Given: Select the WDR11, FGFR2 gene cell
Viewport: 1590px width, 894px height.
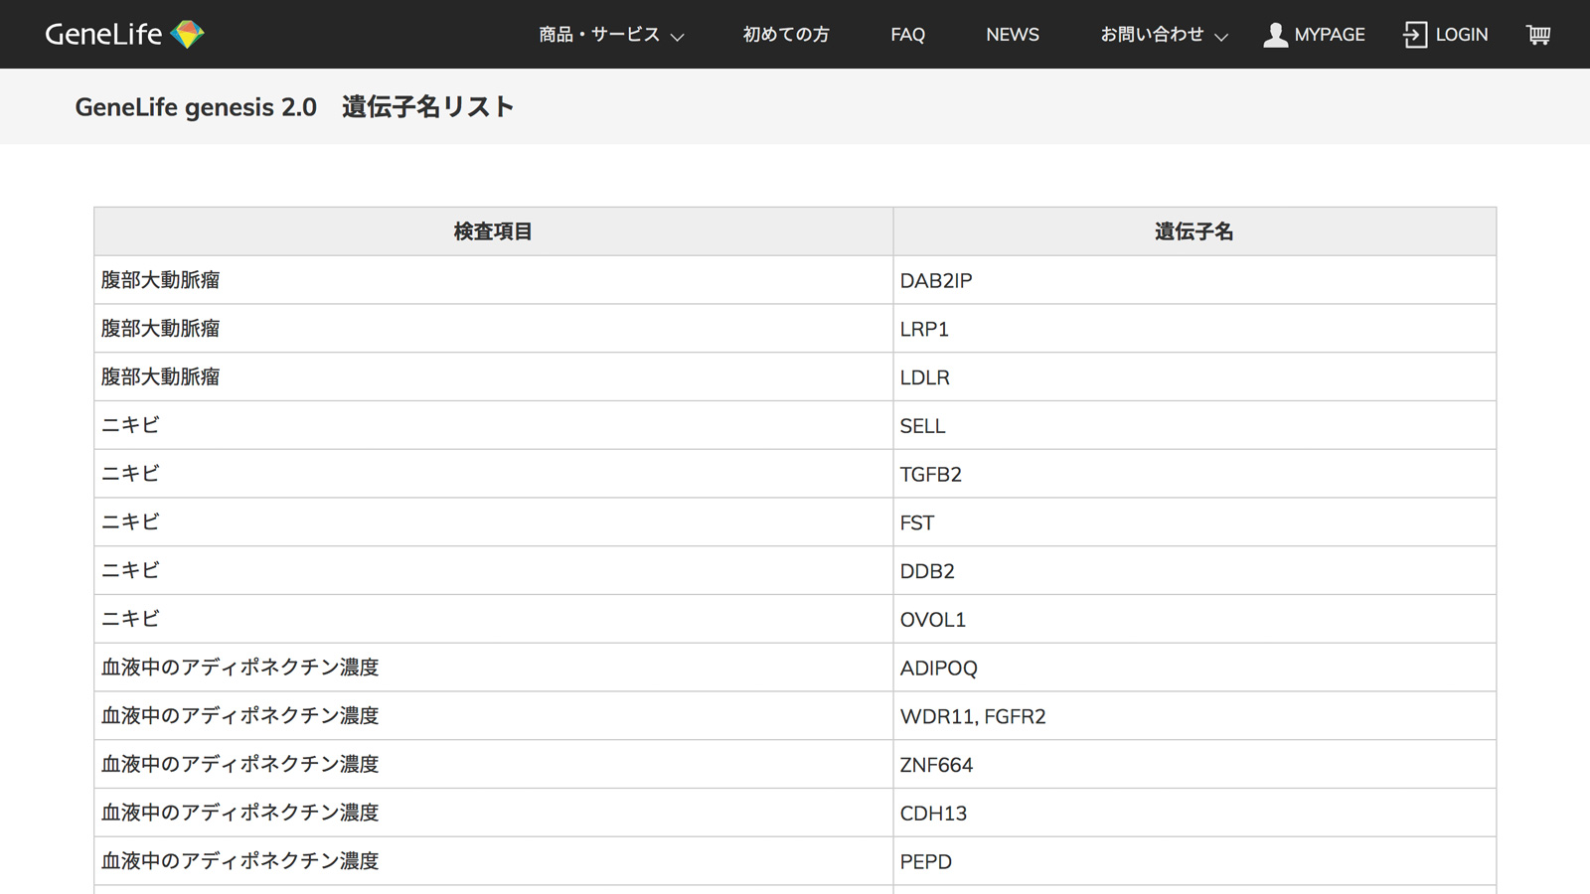Looking at the screenshot, I should coord(1194,716).
